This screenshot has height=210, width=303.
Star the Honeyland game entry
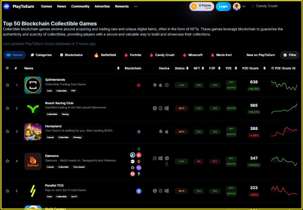7,132
